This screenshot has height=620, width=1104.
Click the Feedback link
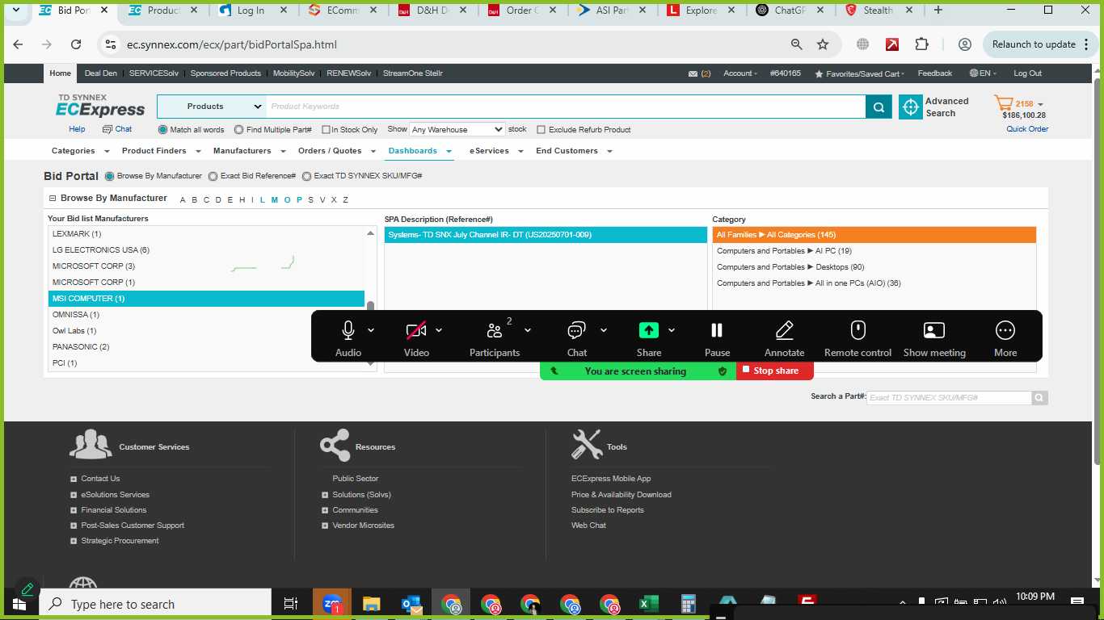click(934, 73)
